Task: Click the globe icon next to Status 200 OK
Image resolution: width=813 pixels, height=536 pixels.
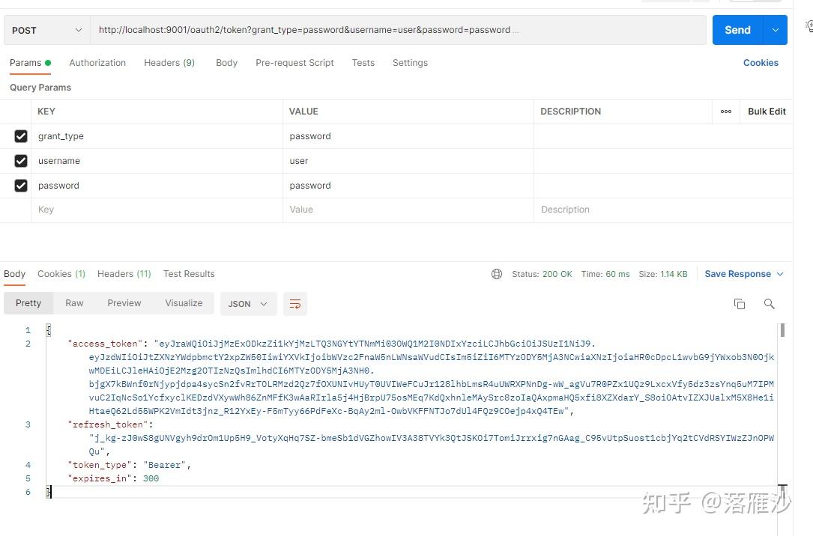Action: point(497,274)
